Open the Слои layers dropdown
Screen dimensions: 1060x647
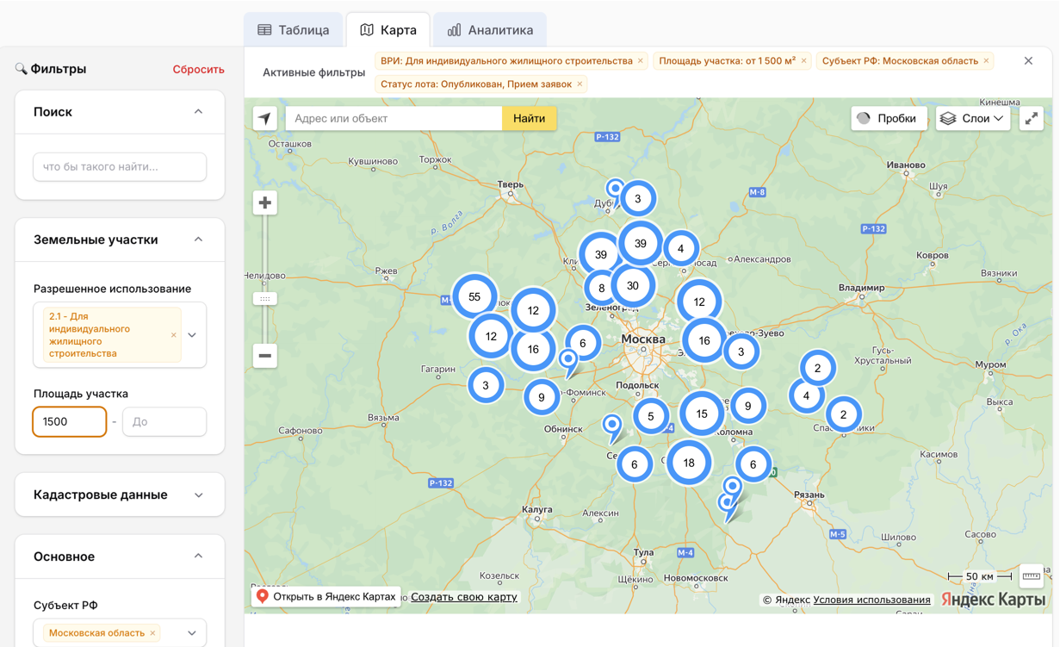point(972,119)
